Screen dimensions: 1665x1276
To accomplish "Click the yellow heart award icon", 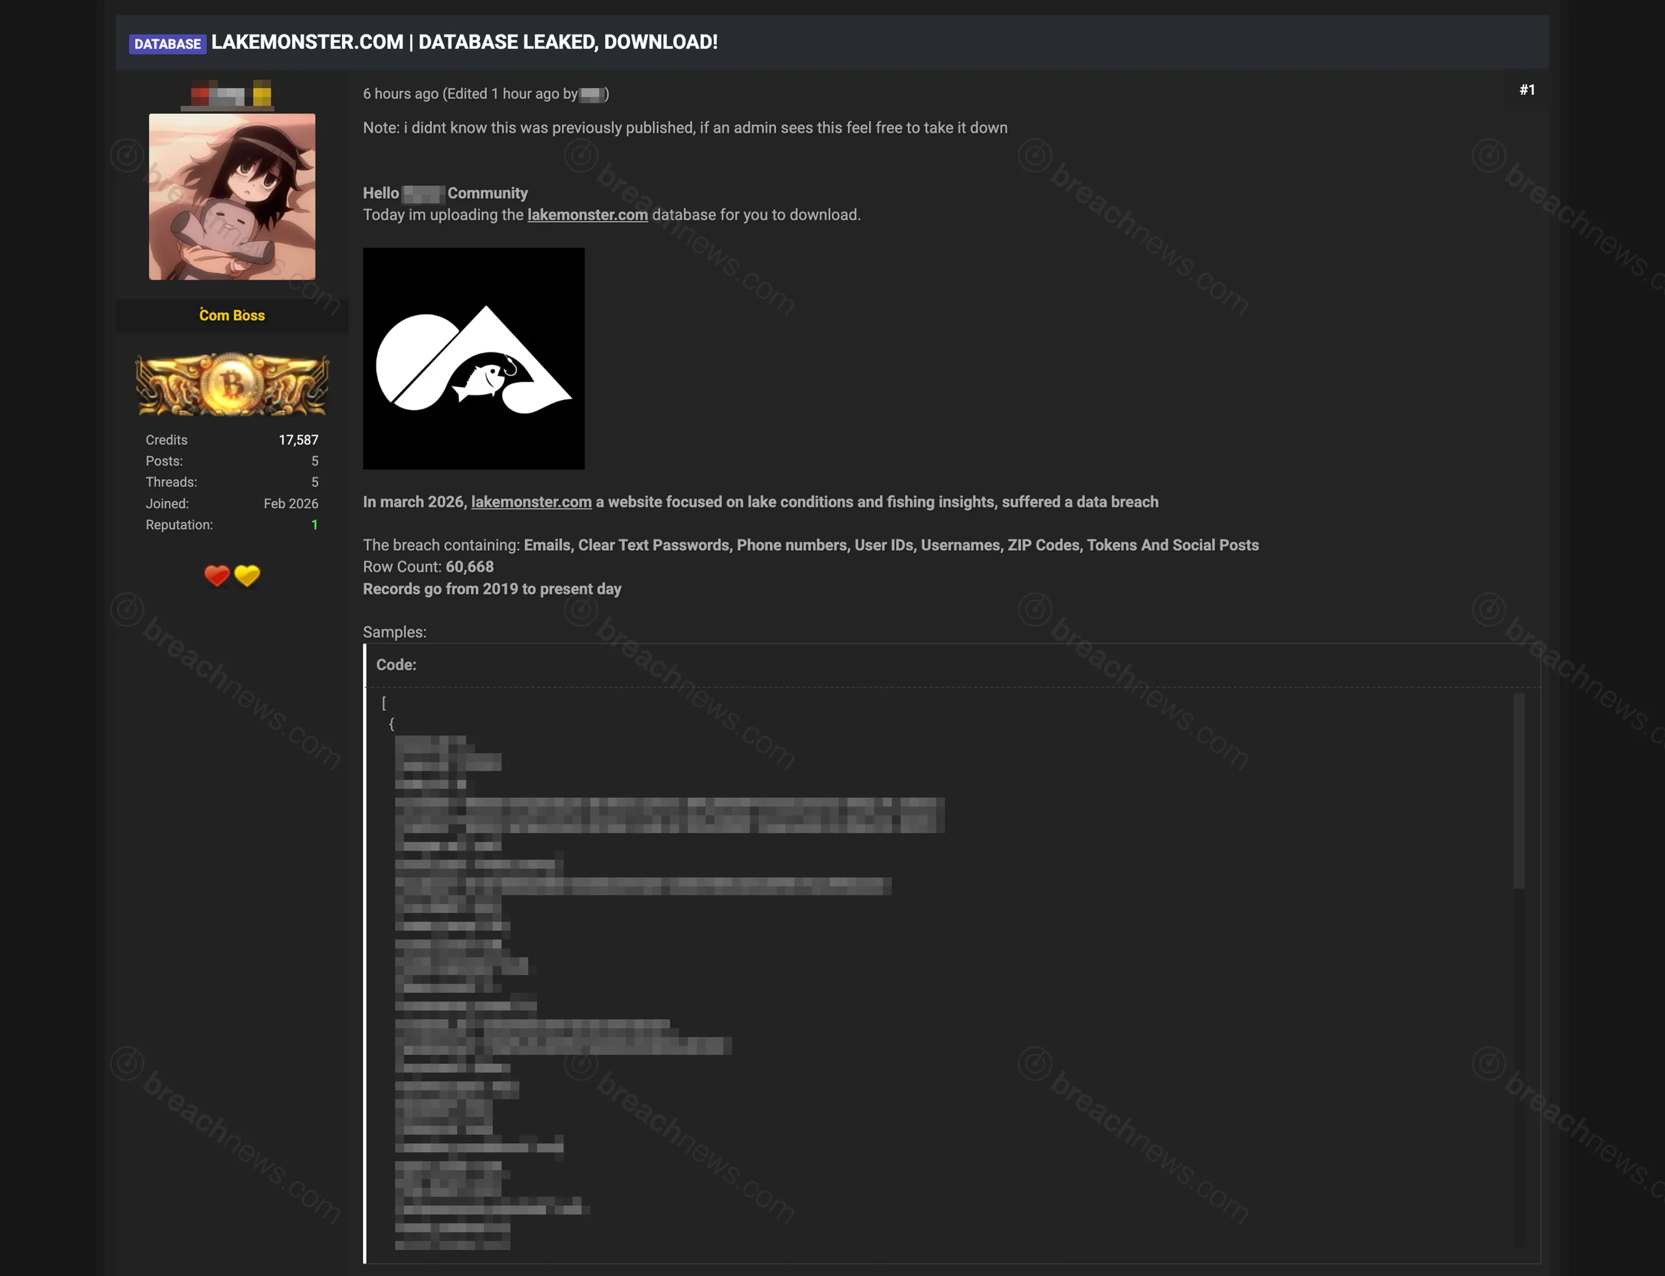I will [247, 576].
